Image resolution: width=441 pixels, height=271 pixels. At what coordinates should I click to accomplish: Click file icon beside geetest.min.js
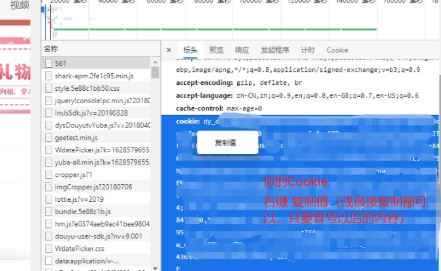(48, 138)
